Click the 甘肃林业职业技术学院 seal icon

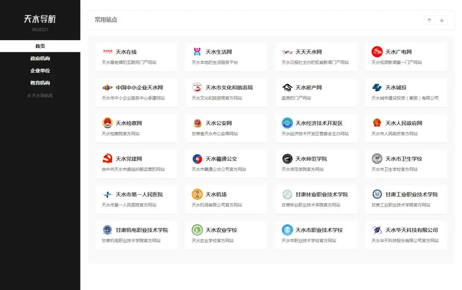coord(287,194)
